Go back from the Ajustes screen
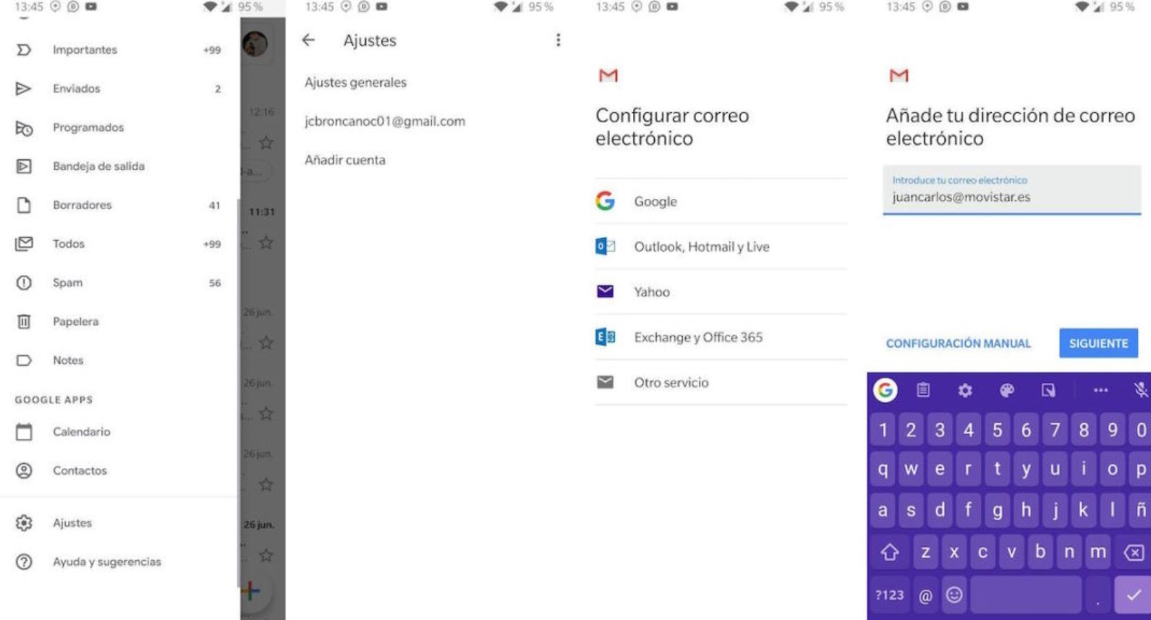Image resolution: width=1151 pixels, height=620 pixels. coord(309,41)
